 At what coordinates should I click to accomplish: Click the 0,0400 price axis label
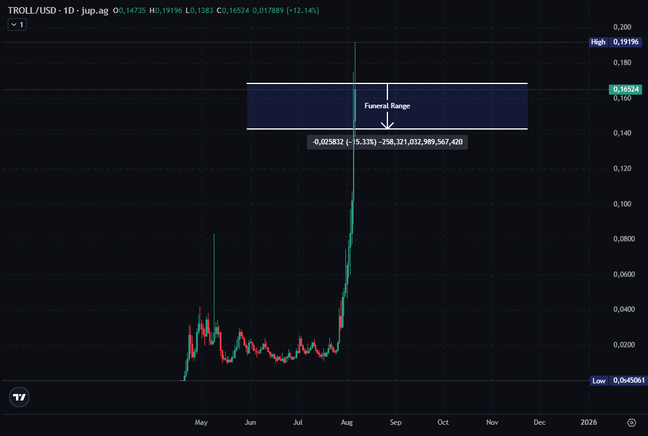coord(624,309)
